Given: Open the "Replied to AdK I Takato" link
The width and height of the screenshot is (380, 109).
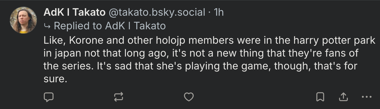Looking at the screenshot, I should tap(109, 26).
